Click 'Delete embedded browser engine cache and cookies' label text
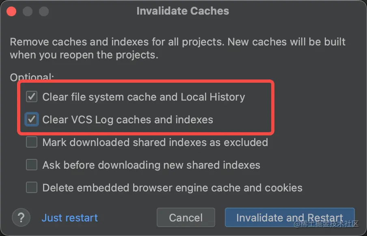 [x=173, y=188]
